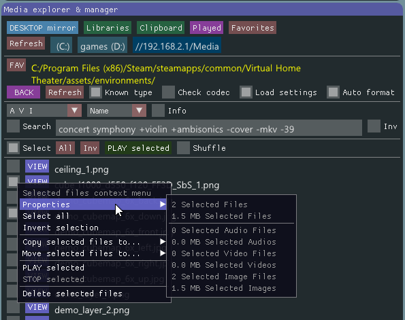Click the '2 Selected Files' entry
The height and width of the screenshot is (320, 405).
click(x=210, y=205)
